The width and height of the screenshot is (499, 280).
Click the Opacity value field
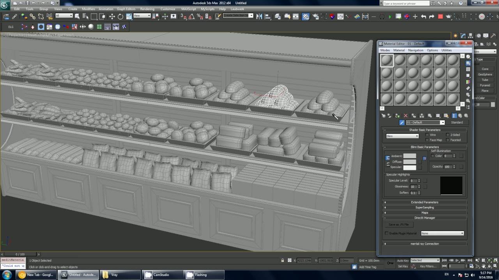pos(448,167)
